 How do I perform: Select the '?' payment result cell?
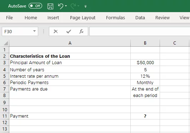click(145, 116)
